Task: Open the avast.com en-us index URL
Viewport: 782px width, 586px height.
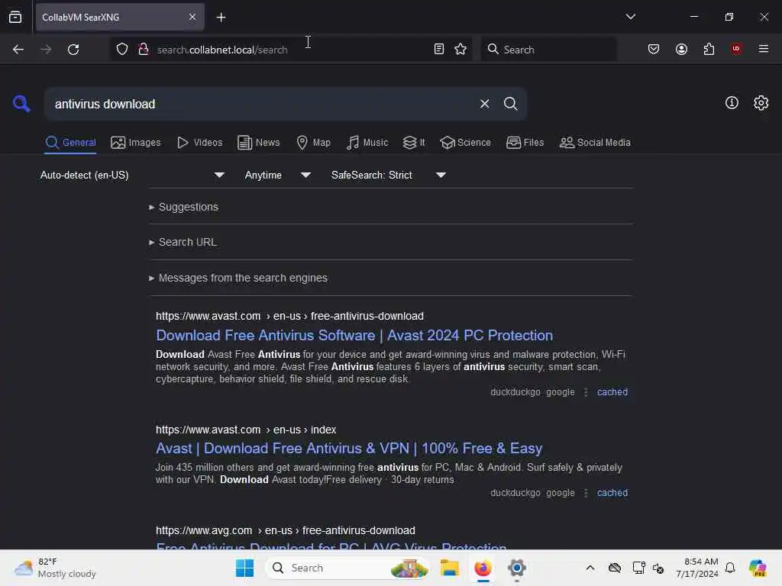Action: 246,430
